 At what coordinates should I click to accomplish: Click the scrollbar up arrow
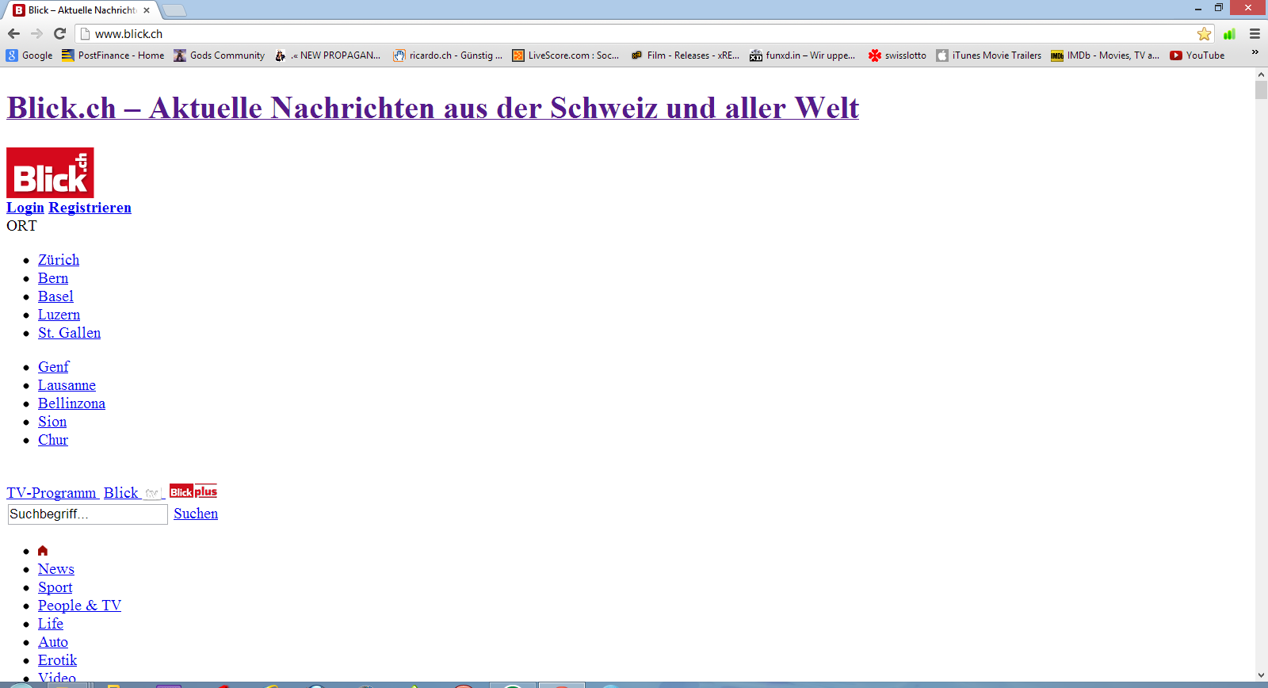click(1261, 75)
